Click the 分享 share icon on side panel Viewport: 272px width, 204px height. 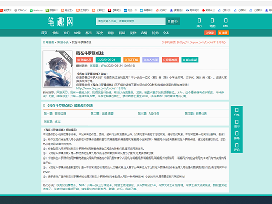click(x=237, y=112)
